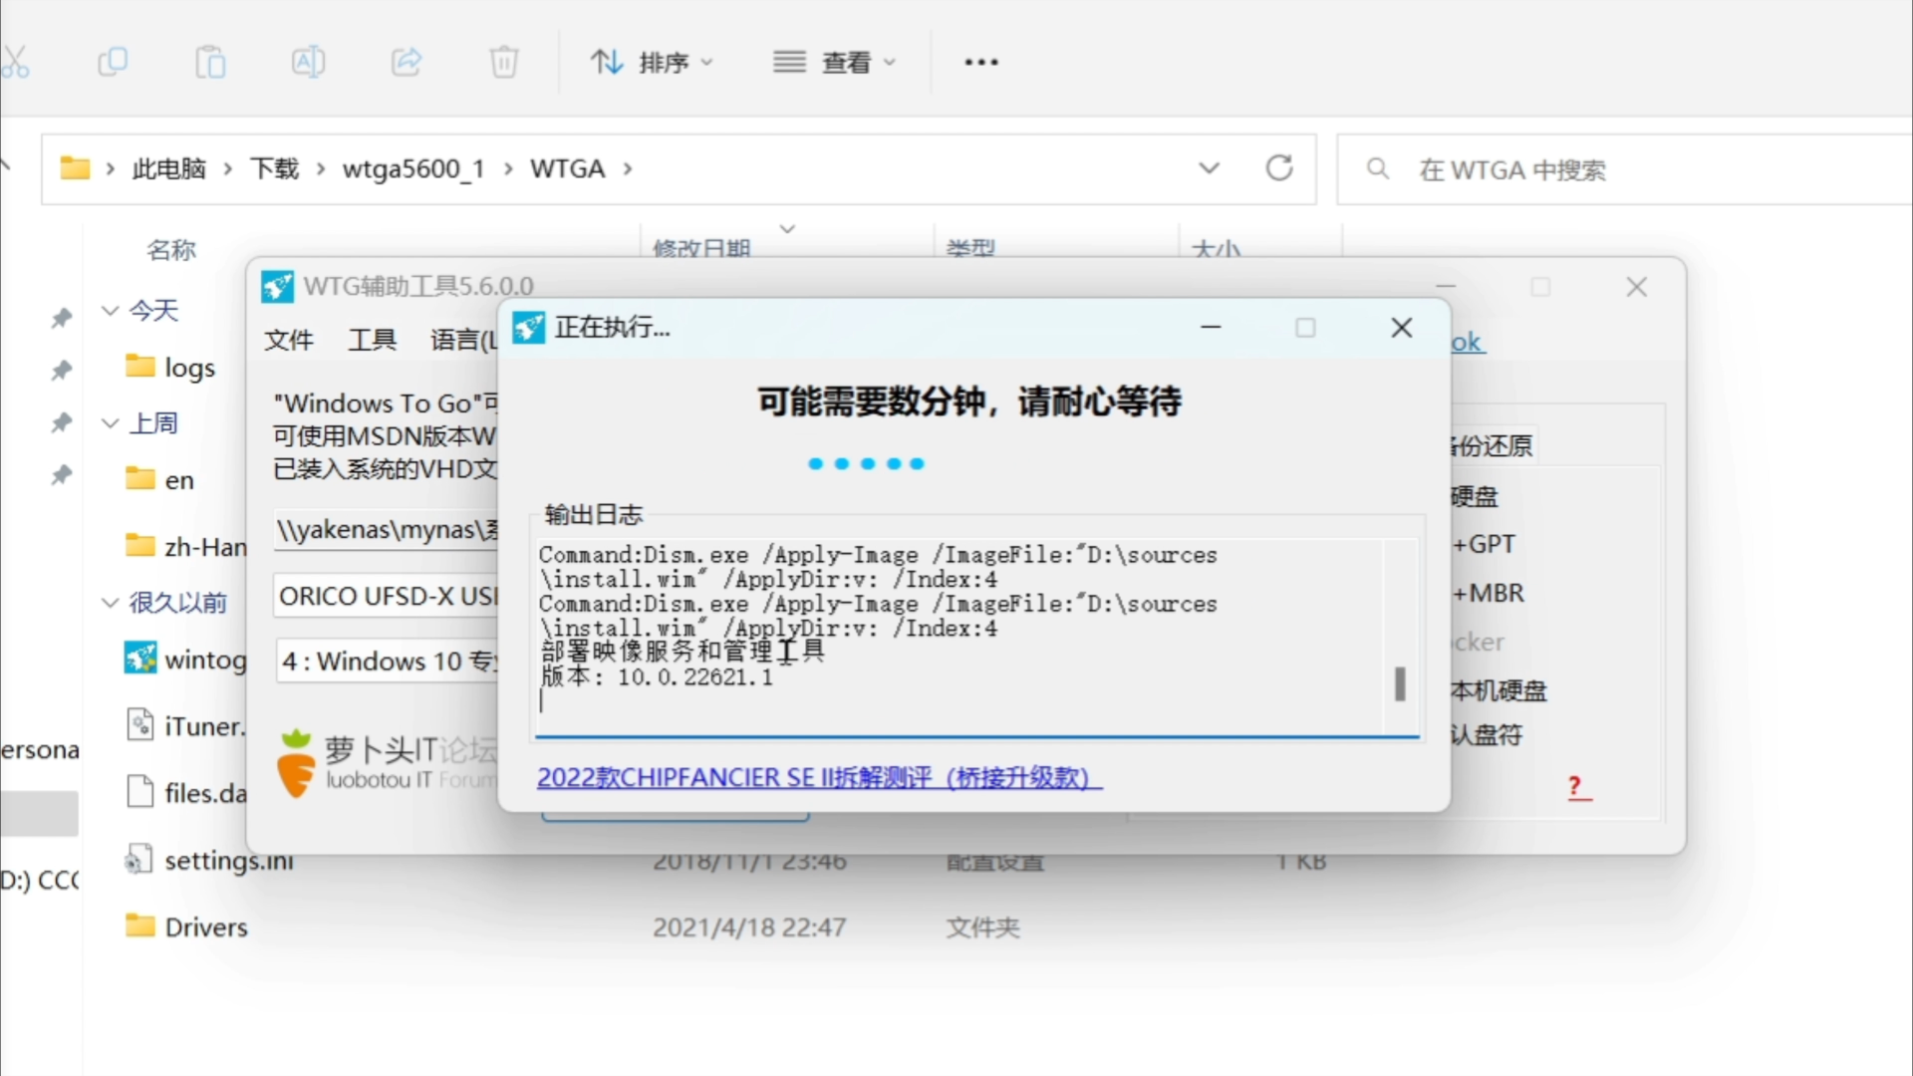This screenshot has width=1913, height=1076.
Task: Click the WTG辅助工具 title bar app icon
Action: coord(277,287)
